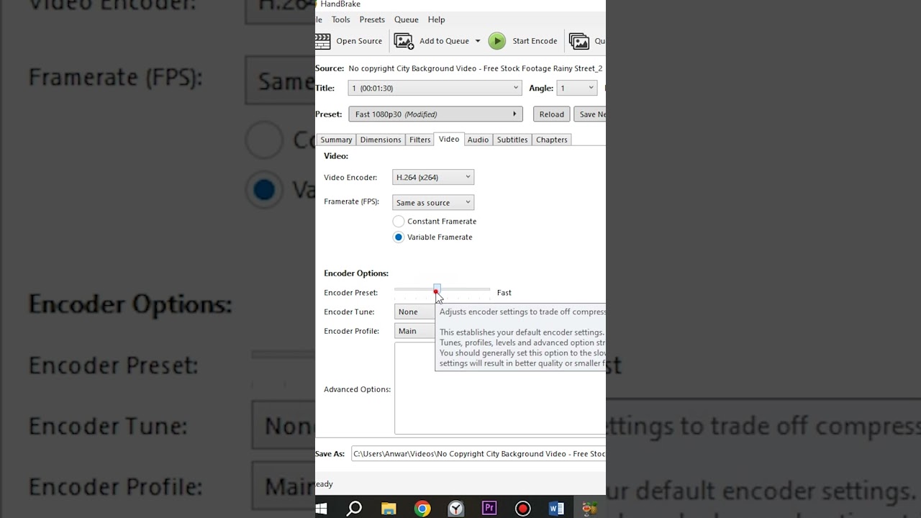Image resolution: width=921 pixels, height=518 pixels.
Task: Click the green Start Encode play icon
Action: 496,41
